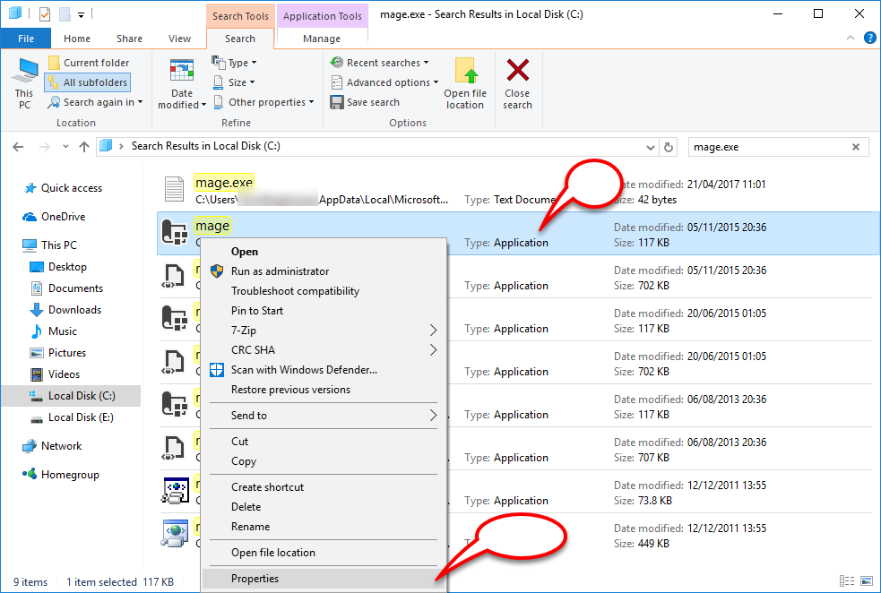
Task: Go up one folder level
Action: [84, 147]
